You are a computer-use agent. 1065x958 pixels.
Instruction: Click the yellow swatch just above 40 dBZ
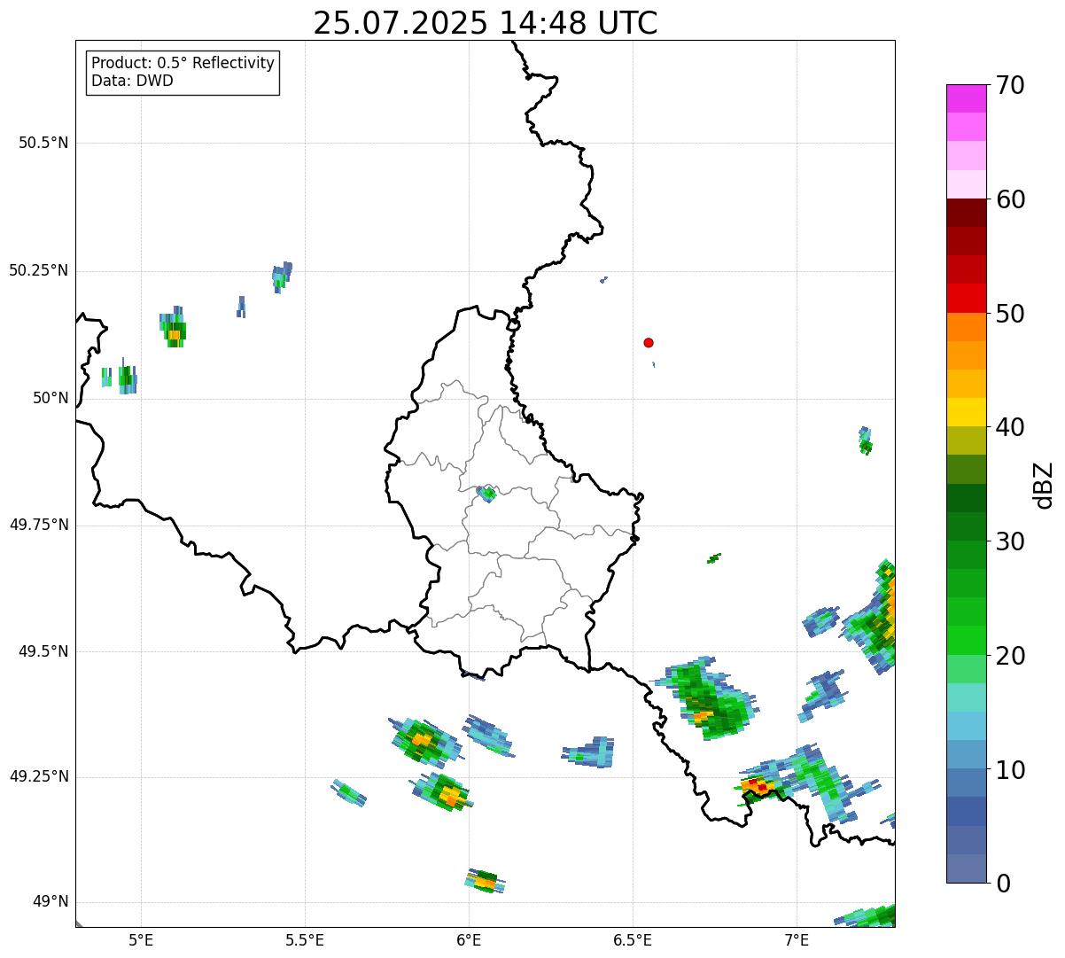[966, 412]
